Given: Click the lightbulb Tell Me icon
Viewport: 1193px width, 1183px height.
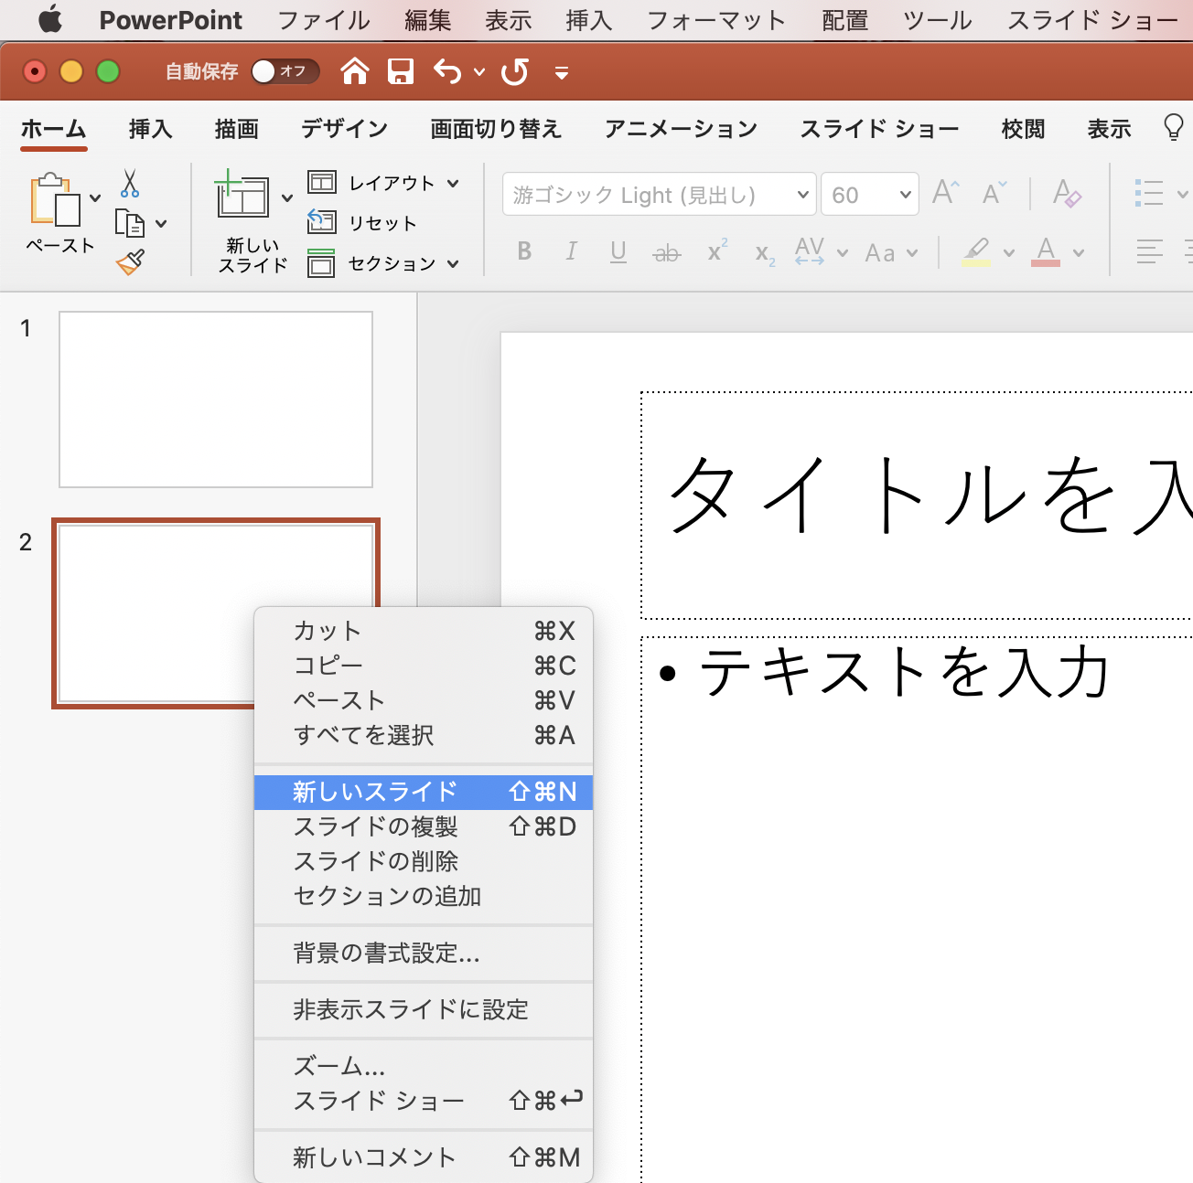Looking at the screenshot, I should [x=1173, y=127].
